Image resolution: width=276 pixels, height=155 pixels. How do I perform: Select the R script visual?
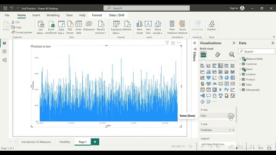click(x=220, y=90)
